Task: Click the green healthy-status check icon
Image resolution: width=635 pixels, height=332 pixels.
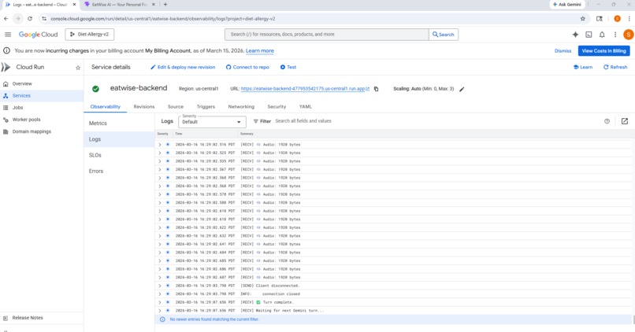Action: coord(95,89)
